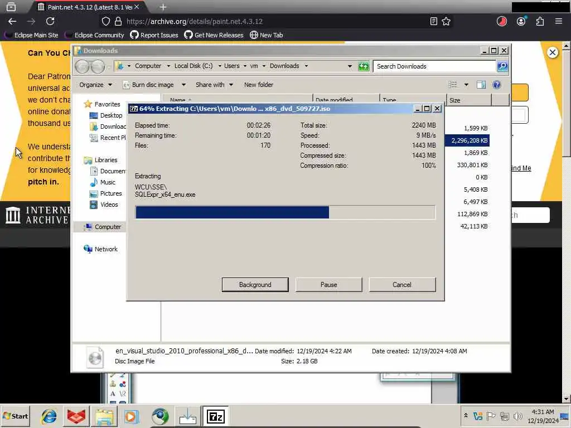This screenshot has height=428, width=571.
Task: Dismiss the donation banner with X
Action: [553, 52]
